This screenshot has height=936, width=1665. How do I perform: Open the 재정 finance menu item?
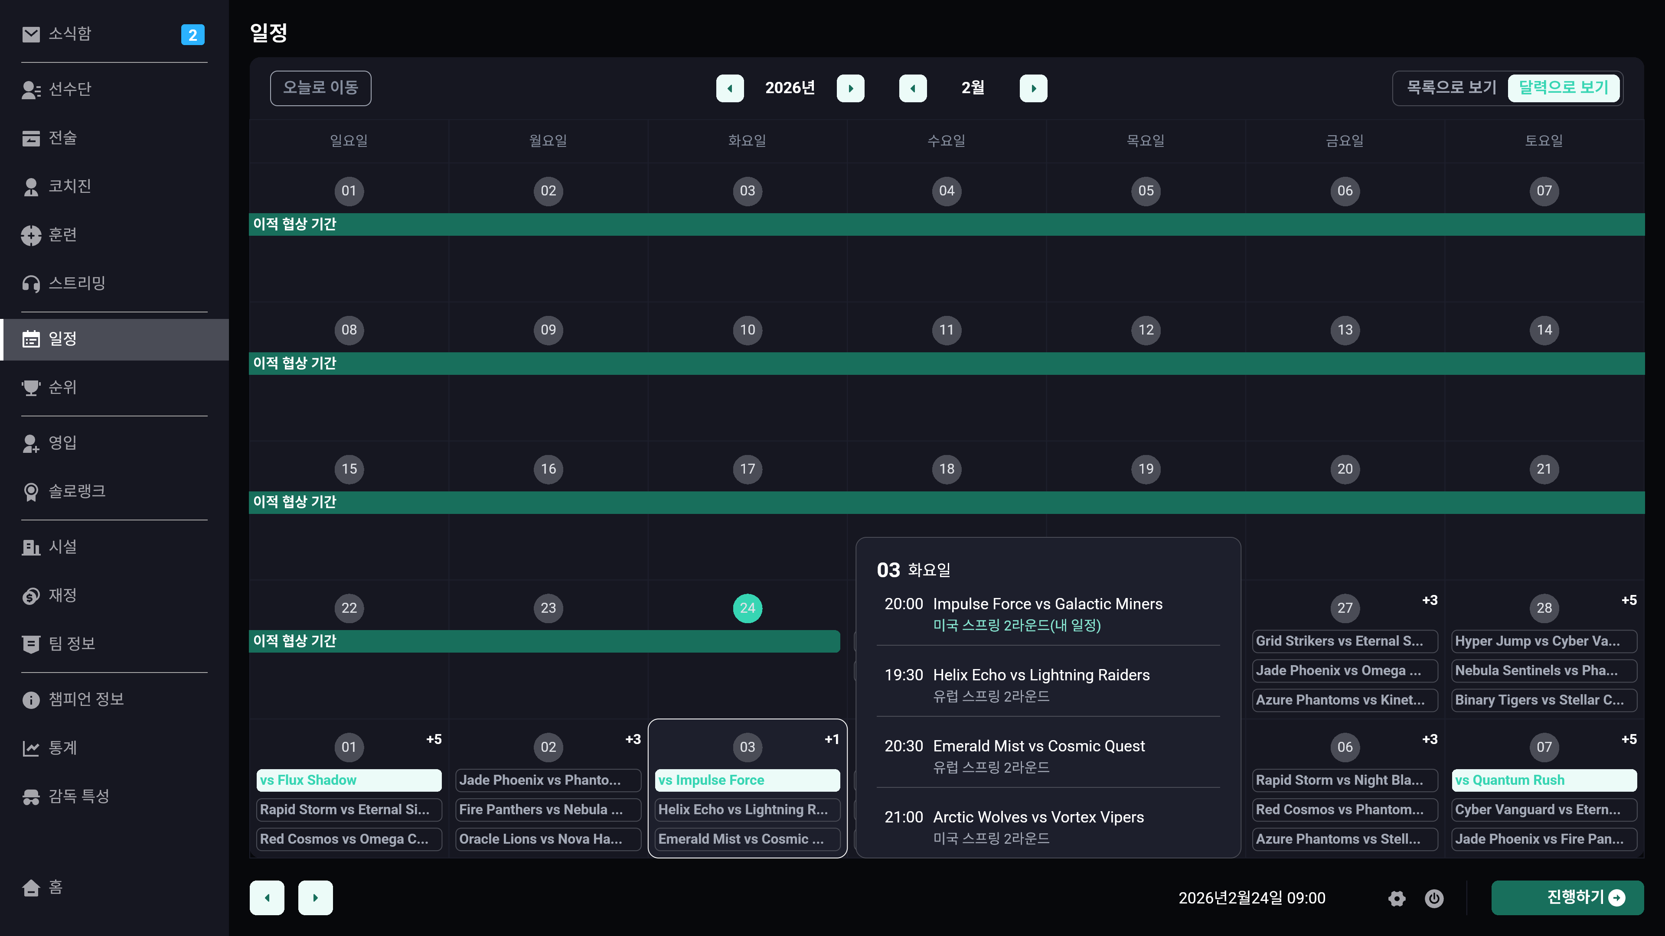pos(62,595)
